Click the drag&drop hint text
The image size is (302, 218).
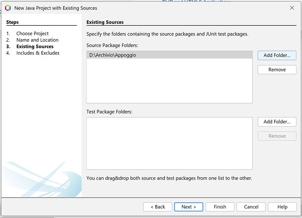click(x=169, y=178)
